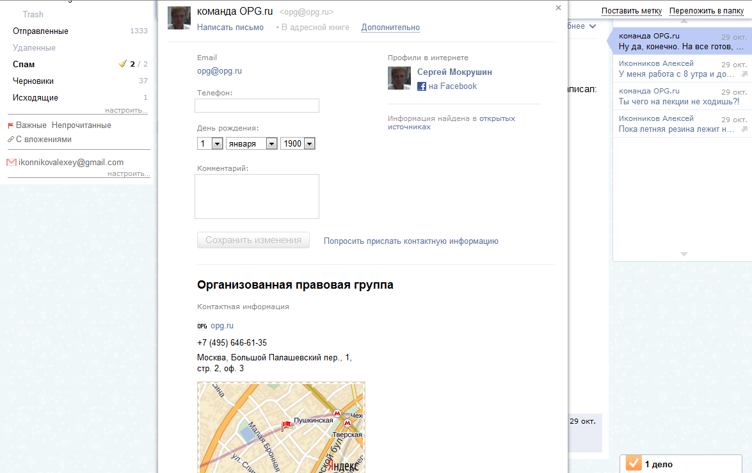
Task: Open 'Сергей Мокрушин' profile link
Action: click(x=454, y=72)
